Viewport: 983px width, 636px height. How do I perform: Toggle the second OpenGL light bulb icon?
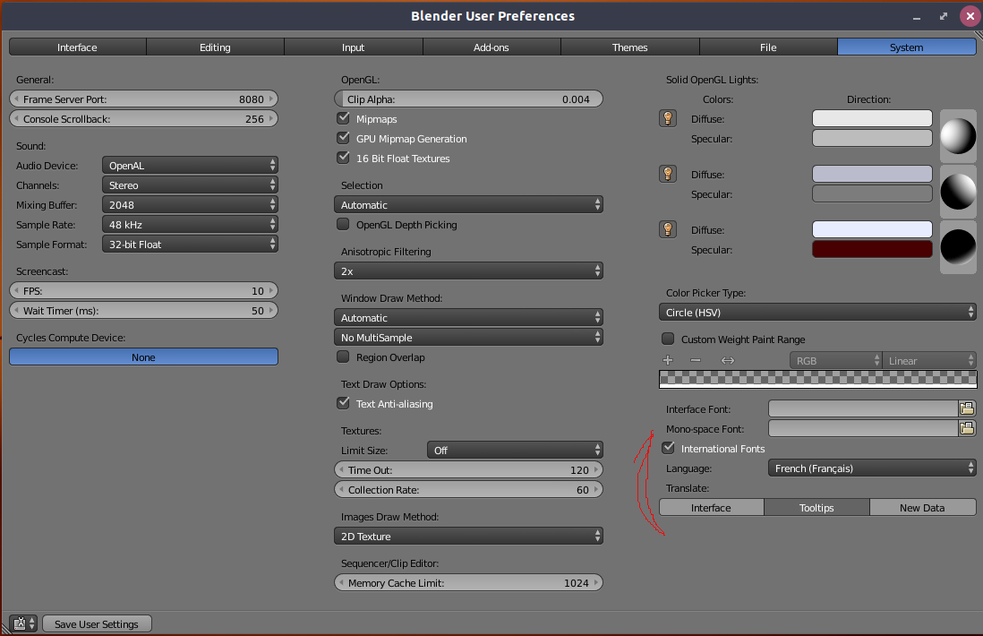tap(668, 174)
